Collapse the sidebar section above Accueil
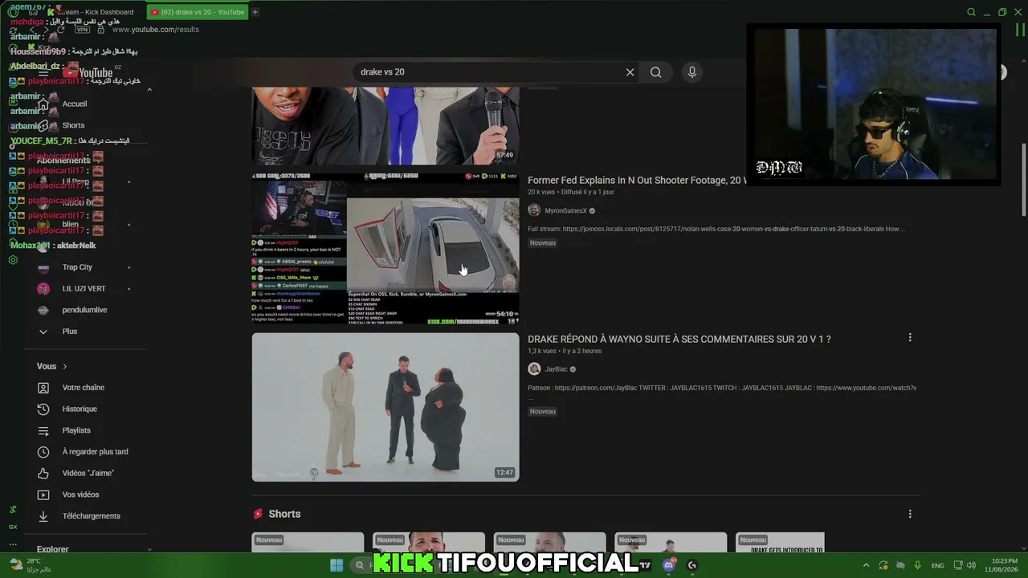 149,89
